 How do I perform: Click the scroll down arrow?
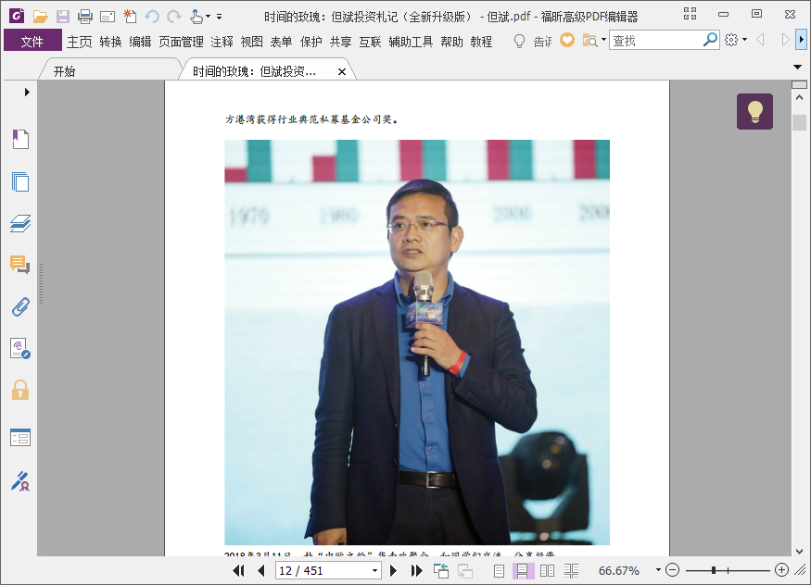(799, 552)
